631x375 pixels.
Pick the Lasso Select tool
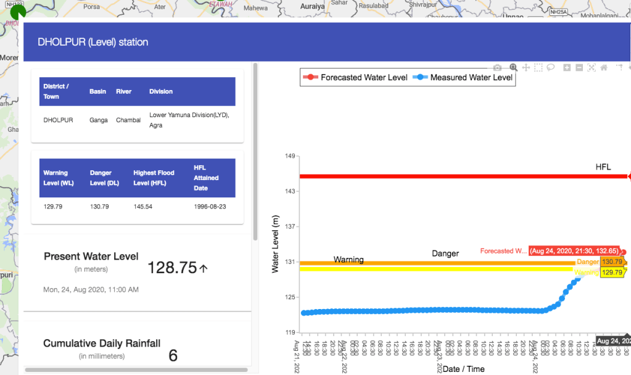pos(551,67)
